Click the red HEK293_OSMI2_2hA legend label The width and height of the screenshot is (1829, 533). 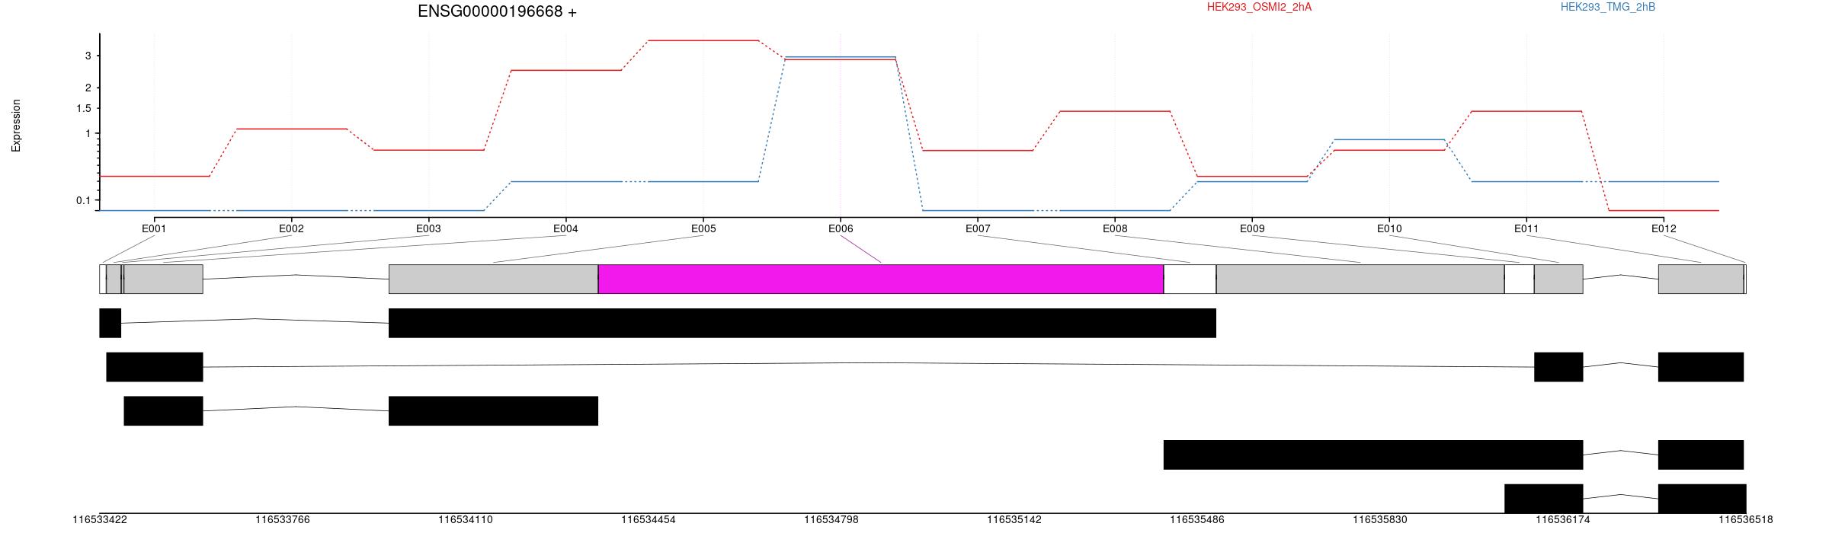(x=1259, y=7)
